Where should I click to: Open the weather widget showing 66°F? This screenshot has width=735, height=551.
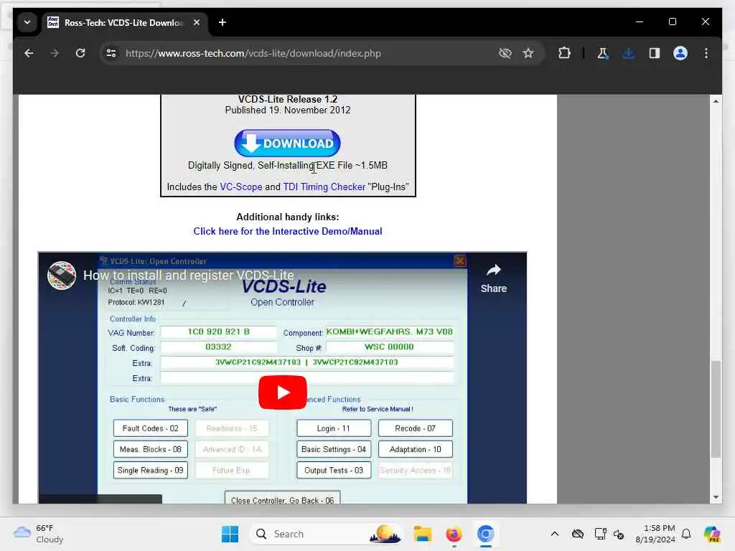tap(39, 534)
